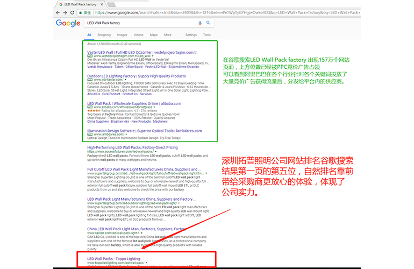414x269 pixels.
Task: Click the Ad badge next to www.lambdares.com
Action: (90, 134)
